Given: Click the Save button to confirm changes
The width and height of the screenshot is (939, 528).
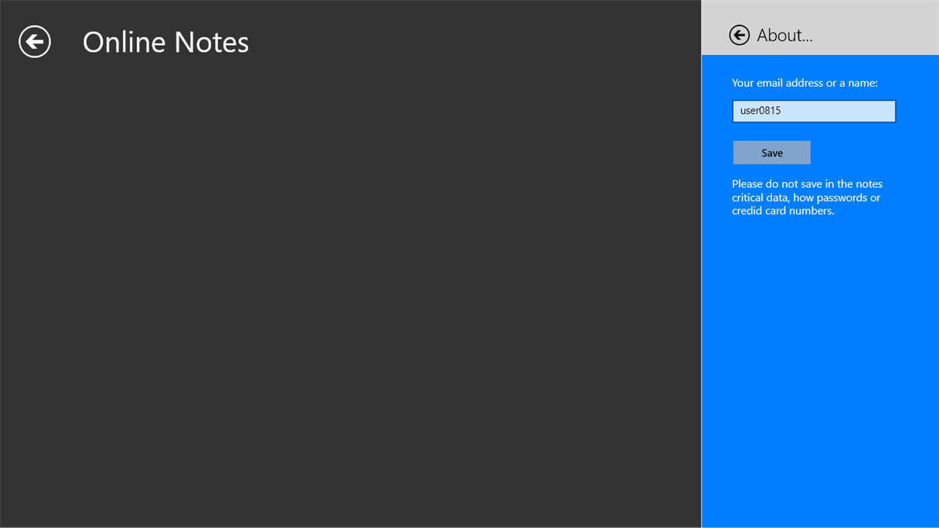Looking at the screenshot, I should [x=771, y=152].
